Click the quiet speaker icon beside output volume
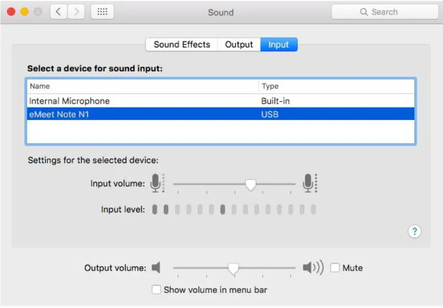 click(x=156, y=268)
